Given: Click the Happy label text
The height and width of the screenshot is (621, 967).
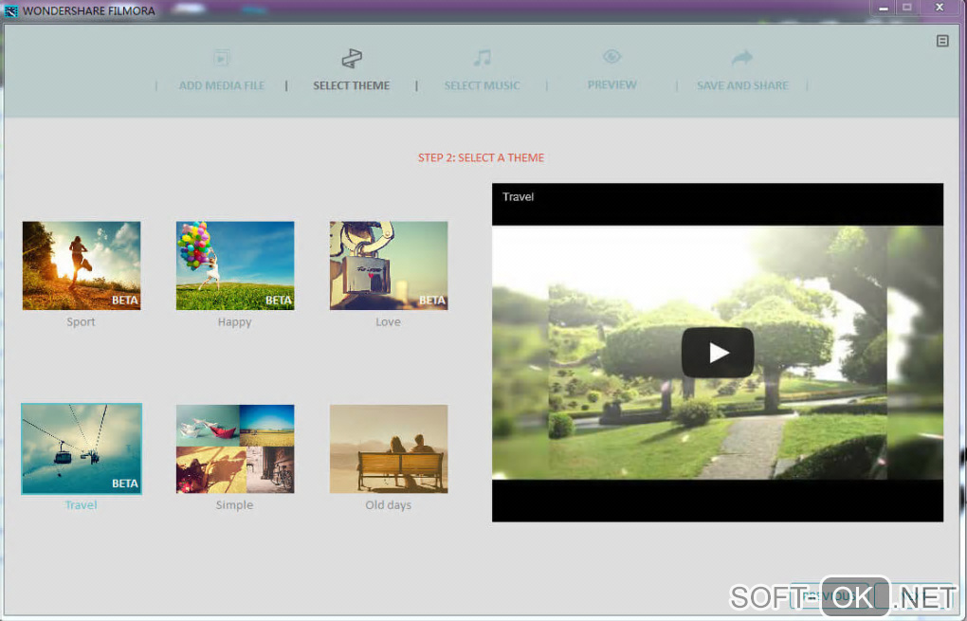Looking at the screenshot, I should coord(234,322).
